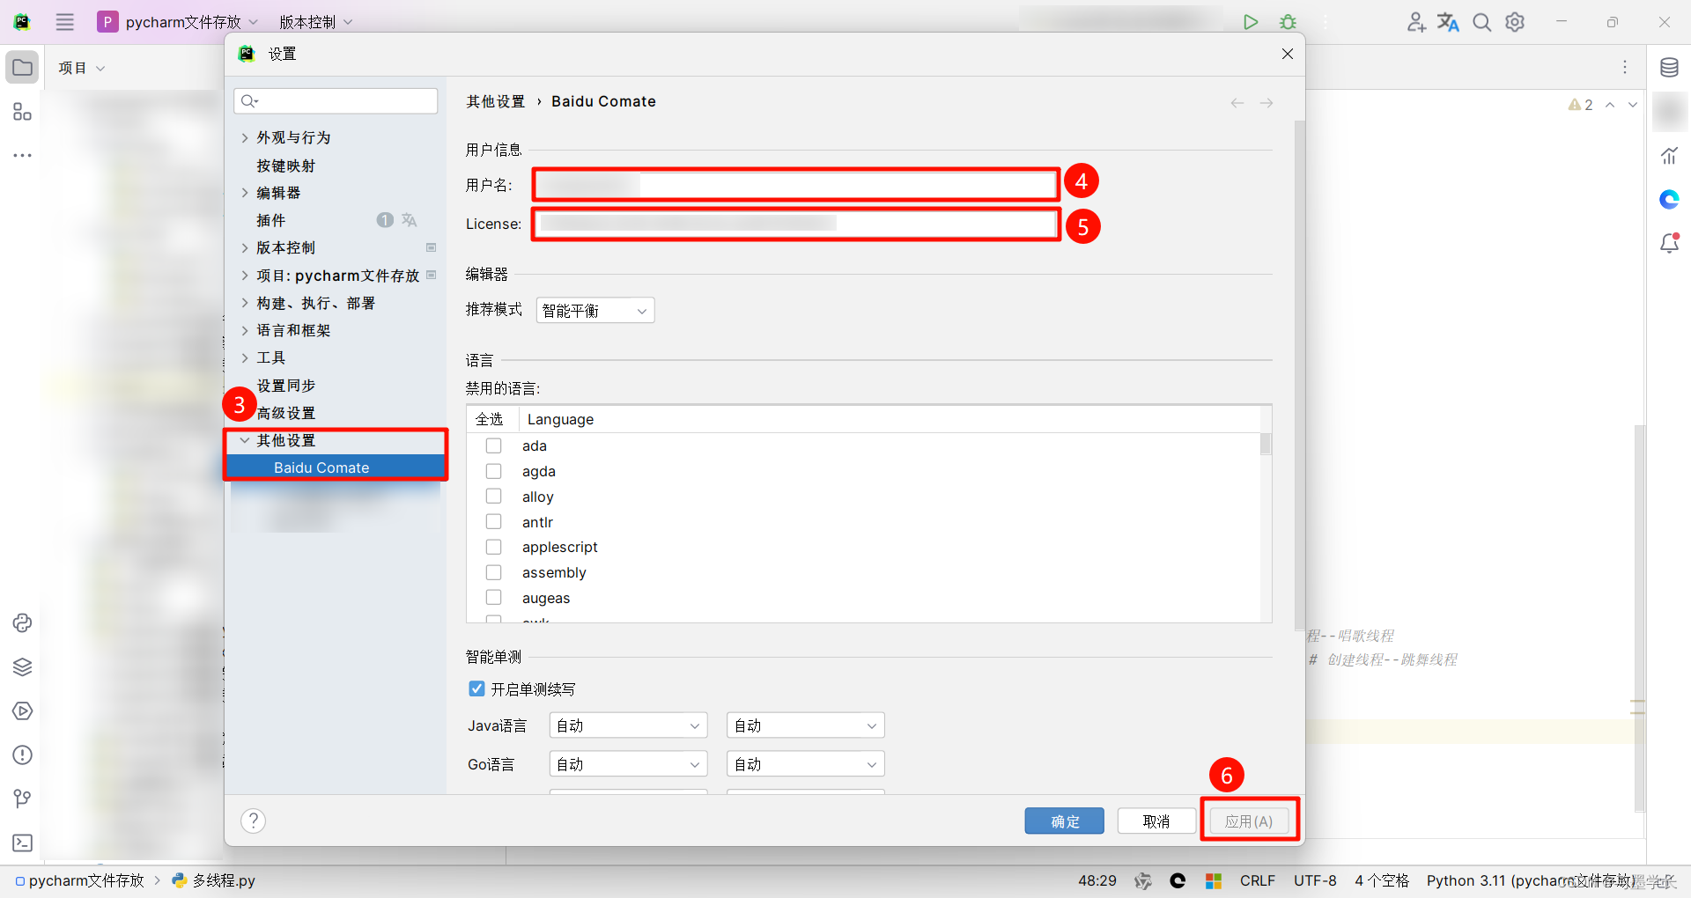
Task: Start debugging with the bug icon
Action: (x=1288, y=22)
